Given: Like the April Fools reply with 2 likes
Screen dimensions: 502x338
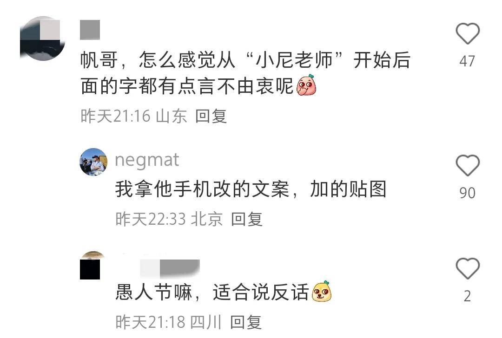Looking at the screenshot, I should coord(468,268).
